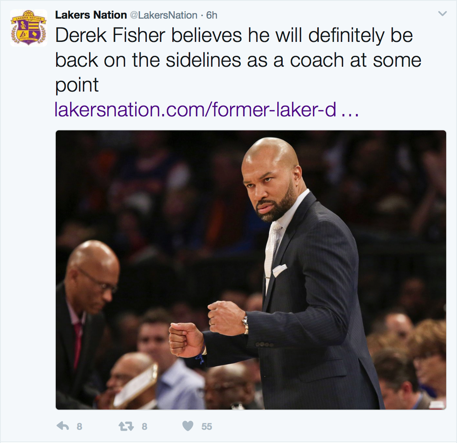Viewport: 457px width, 443px height.
Task: Click the reply count of 8
Action: pos(79,427)
